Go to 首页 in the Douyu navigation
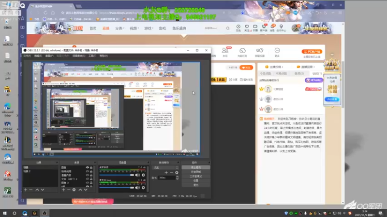Image resolution: width=387 pixels, height=217 pixels. pyautogui.click(x=93, y=28)
